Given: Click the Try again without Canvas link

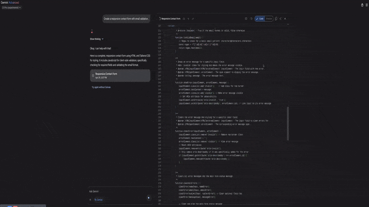Looking at the screenshot, I should tap(101, 87).
